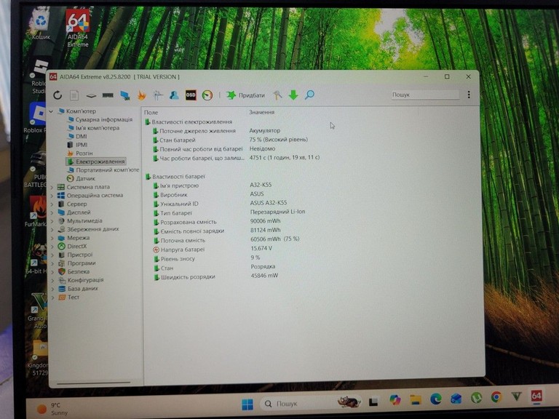
Task: Click the gauge benchmark icon in toolbar
Action: (207, 95)
